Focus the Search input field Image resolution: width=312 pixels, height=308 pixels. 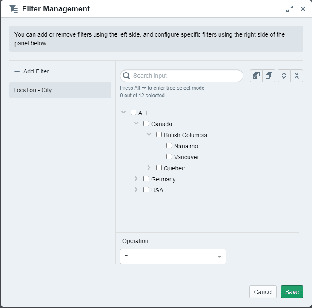click(186, 76)
